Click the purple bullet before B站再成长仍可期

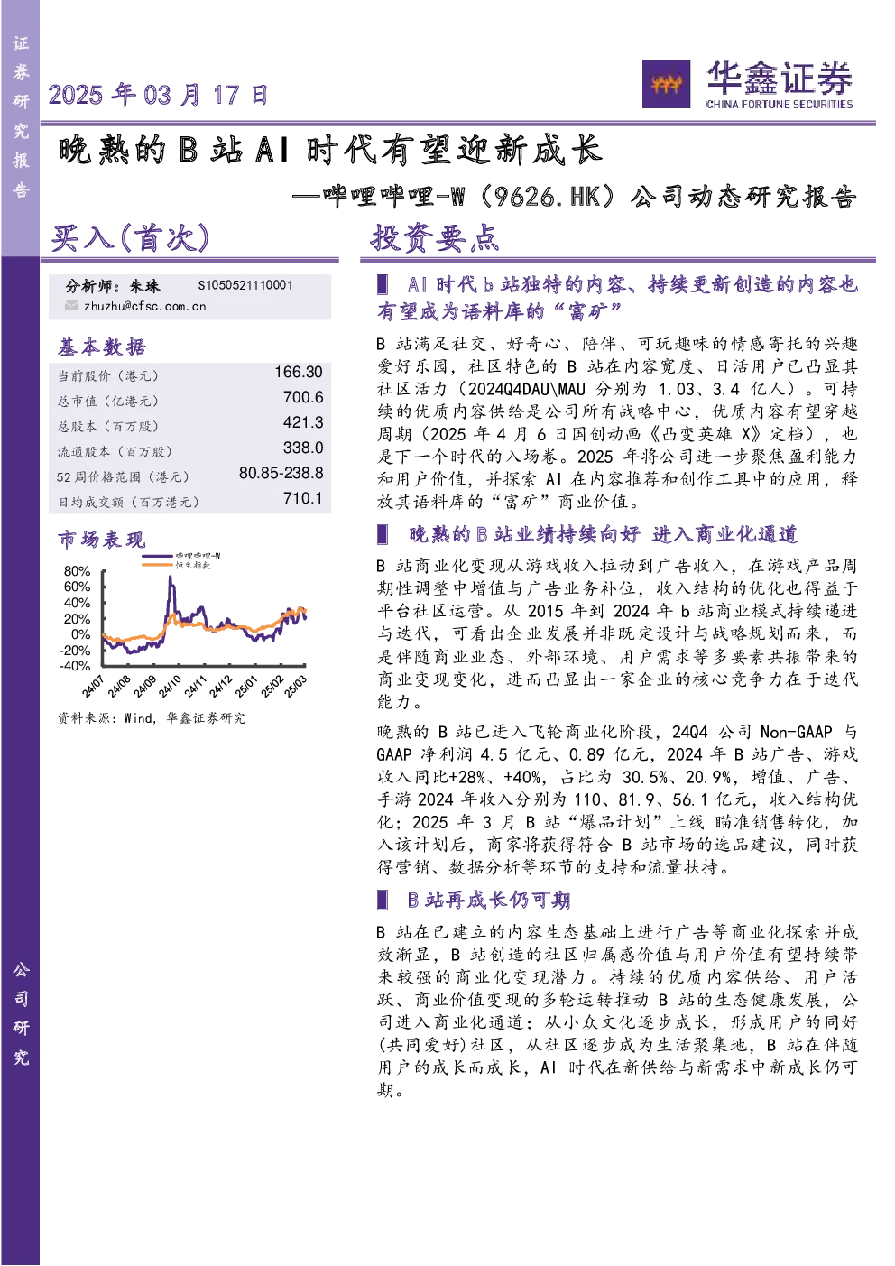[x=383, y=900]
